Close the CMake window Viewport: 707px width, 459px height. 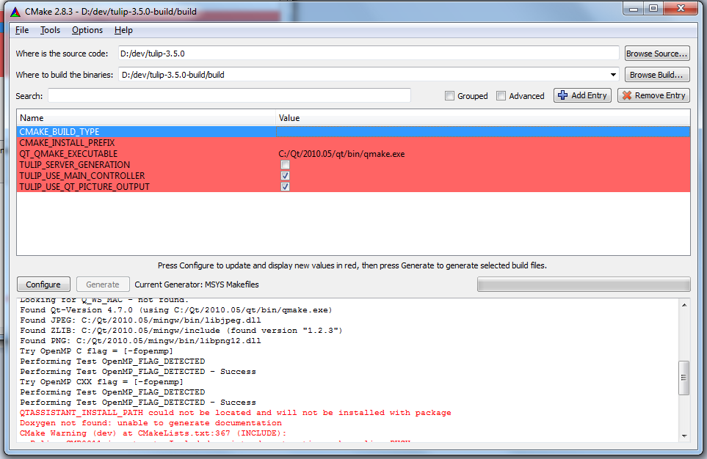click(x=681, y=9)
